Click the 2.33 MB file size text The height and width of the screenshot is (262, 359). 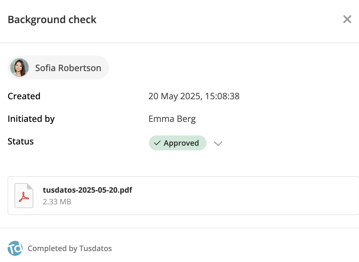click(x=57, y=202)
